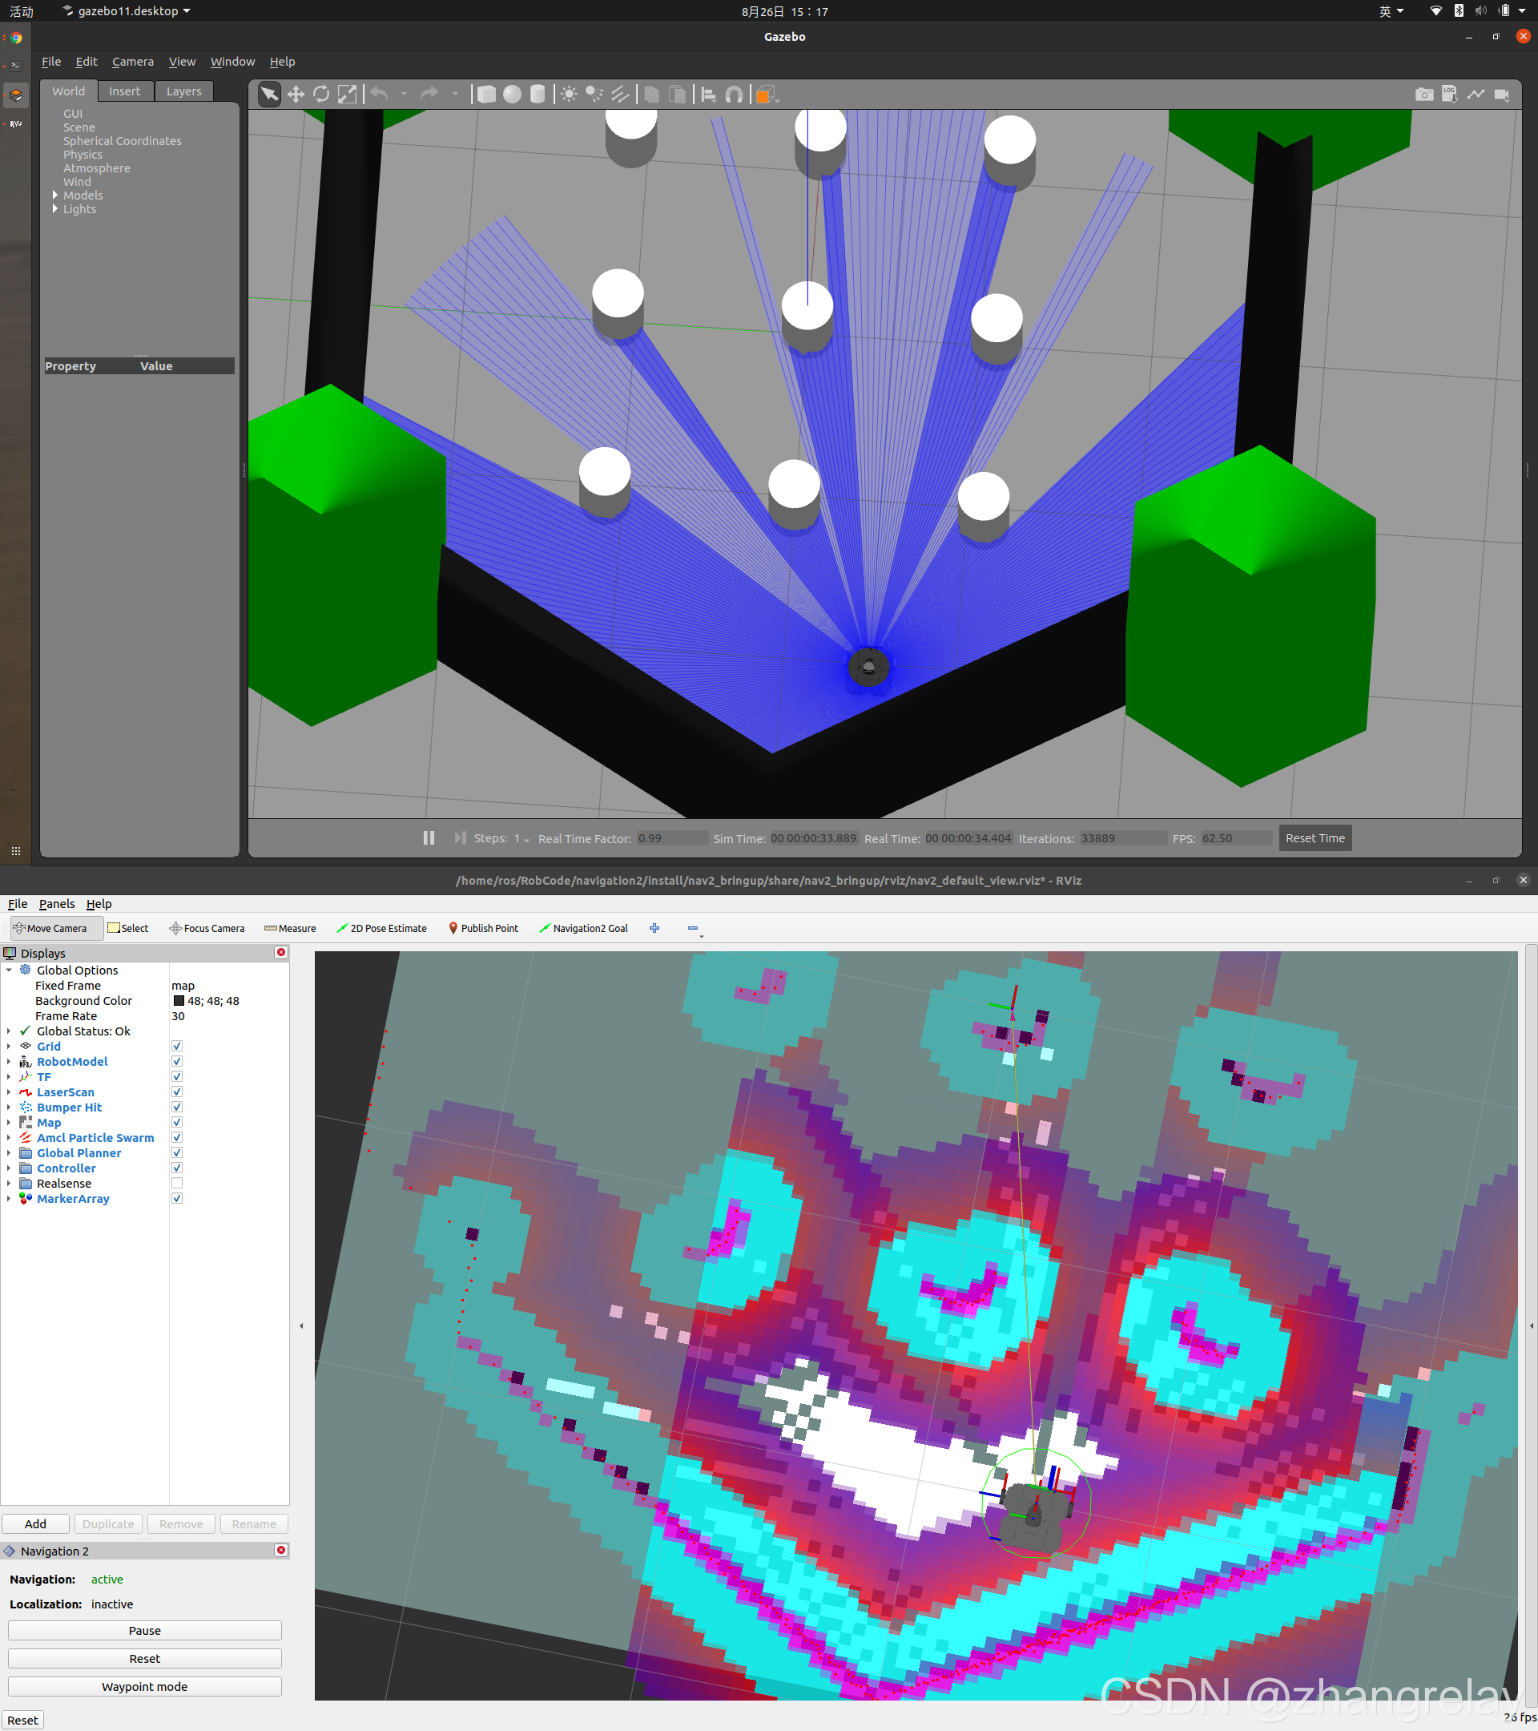The width and height of the screenshot is (1538, 1731).
Task: Expand the Lights tree item
Action: click(56, 209)
